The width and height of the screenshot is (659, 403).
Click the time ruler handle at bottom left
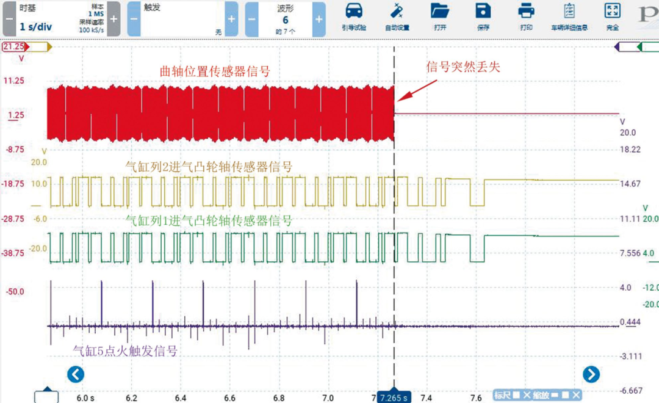pos(46,395)
